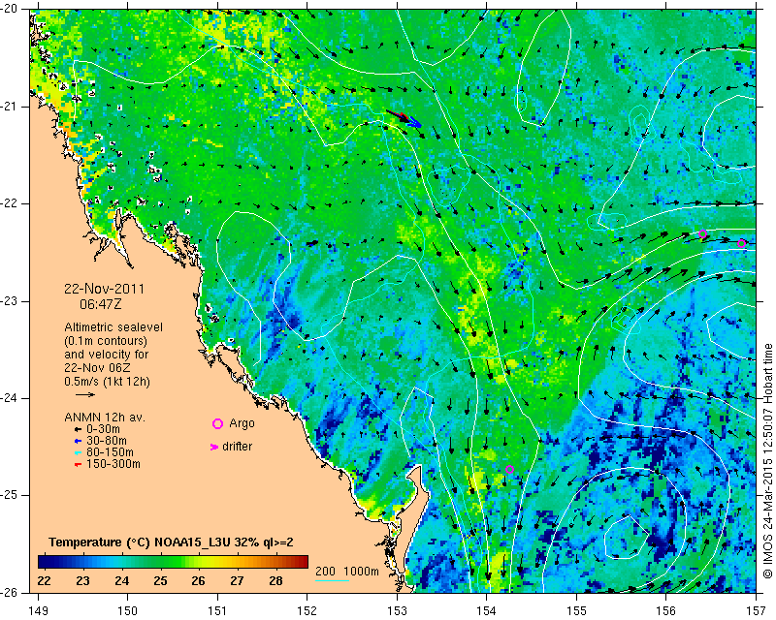Select the southernmost Argo float marker near 25°S
Viewport: 776px width, 620px height.
click(x=510, y=469)
